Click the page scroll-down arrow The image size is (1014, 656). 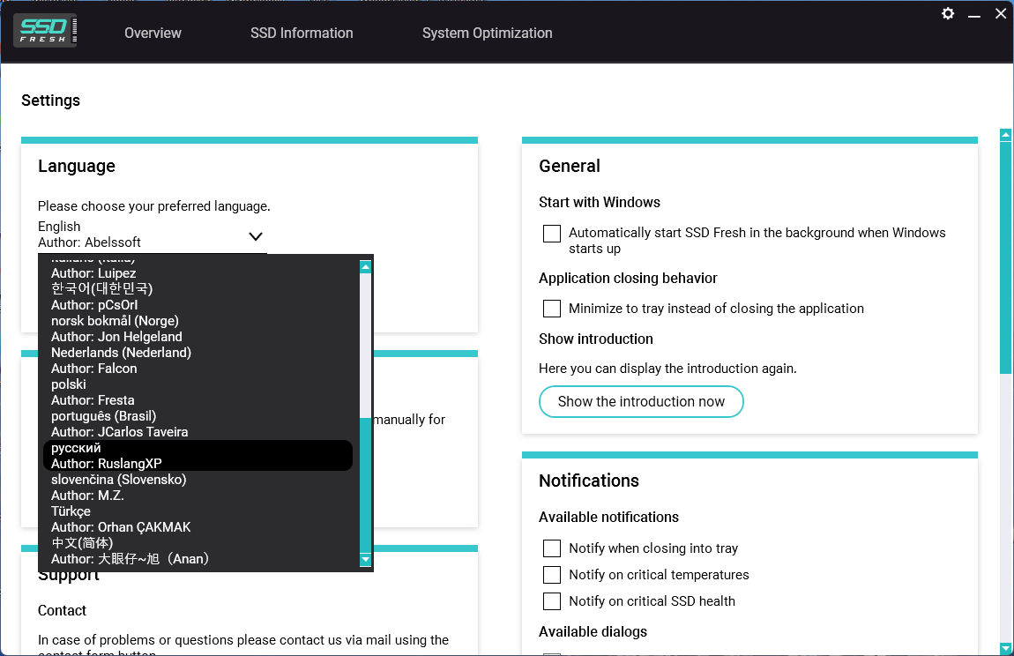click(x=1005, y=648)
